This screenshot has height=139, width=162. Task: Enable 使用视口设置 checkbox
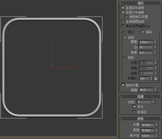(126, 17)
